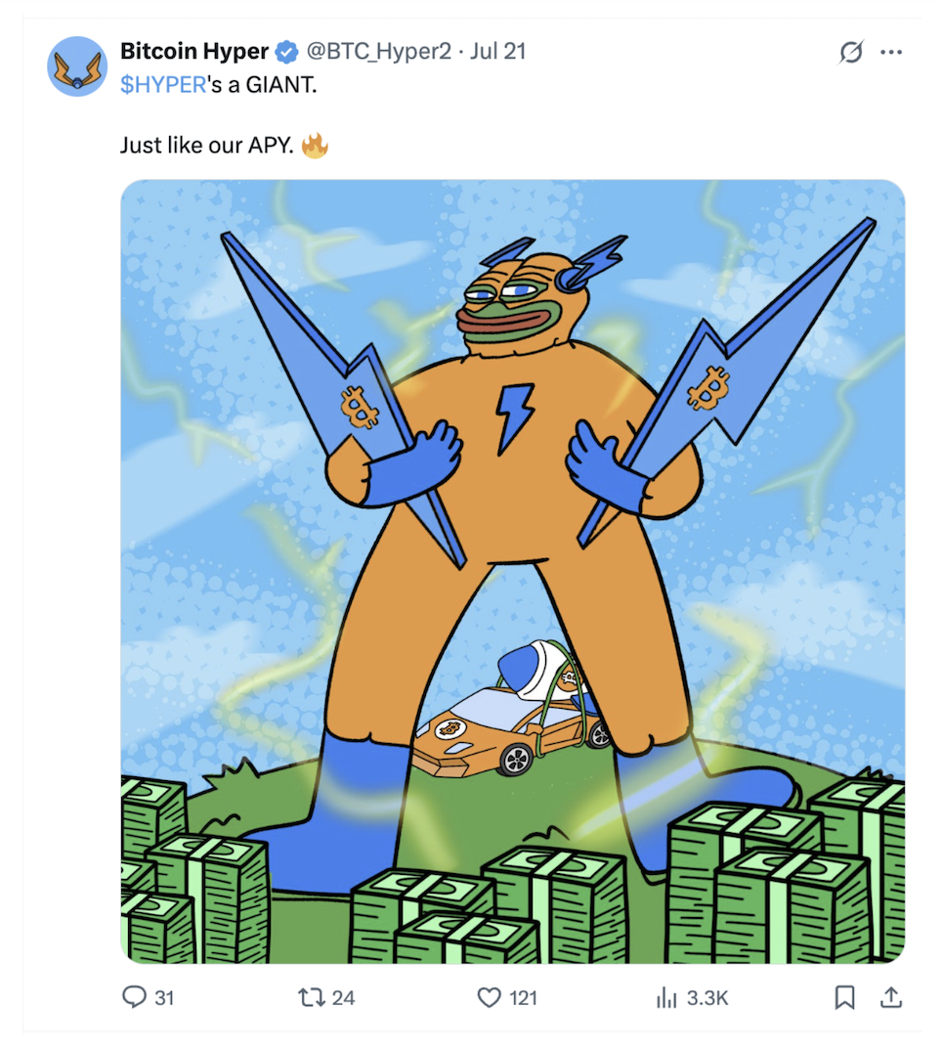Like the post with heart icon
Image resolution: width=942 pixels, height=1050 pixels.
[x=490, y=998]
